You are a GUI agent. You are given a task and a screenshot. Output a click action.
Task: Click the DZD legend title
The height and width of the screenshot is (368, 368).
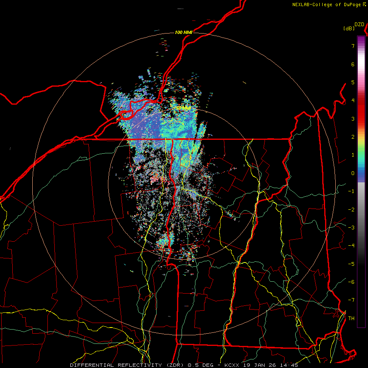[x=359, y=25]
